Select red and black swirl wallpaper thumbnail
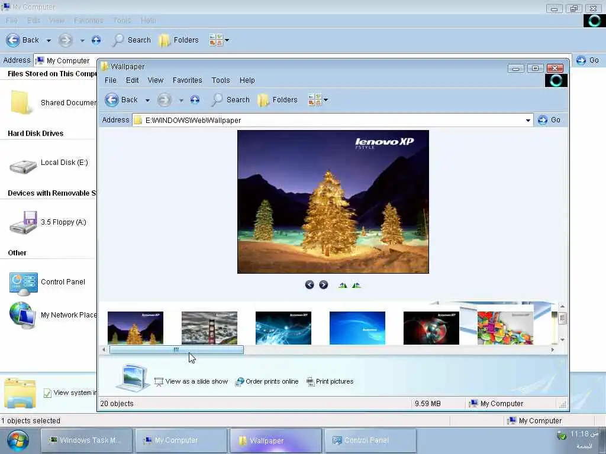This screenshot has width=606, height=454. 431,327
